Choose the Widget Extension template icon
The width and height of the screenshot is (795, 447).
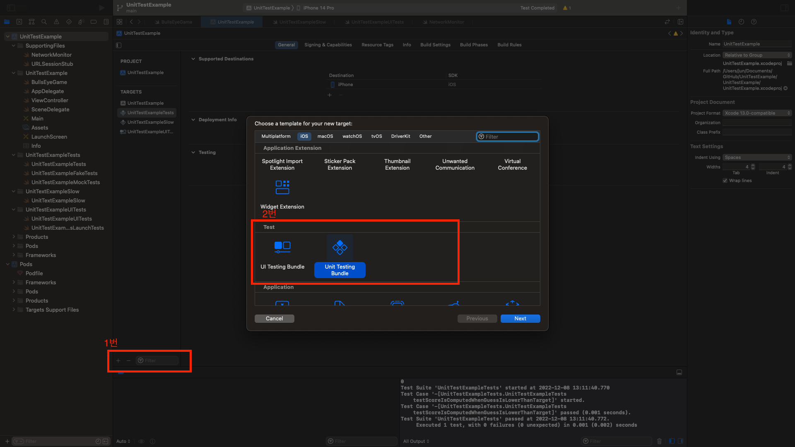pos(282,187)
